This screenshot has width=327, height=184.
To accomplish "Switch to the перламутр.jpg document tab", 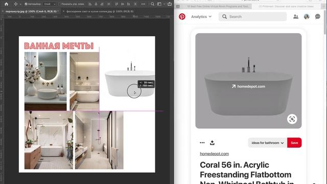I will tap(32, 11).
